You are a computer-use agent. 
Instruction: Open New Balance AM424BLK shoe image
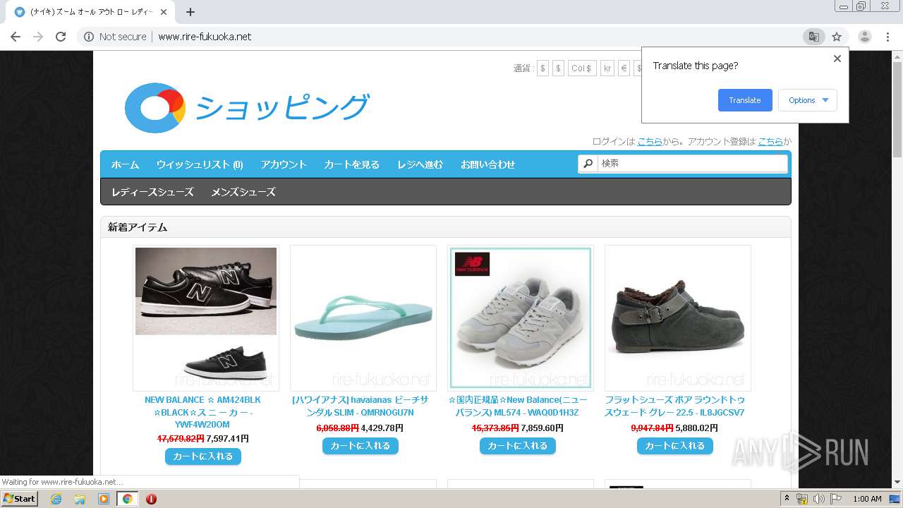pos(206,317)
